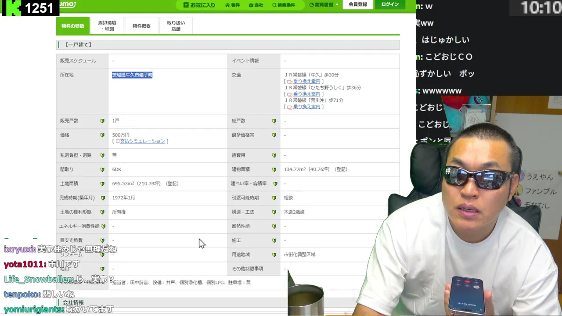Click the 木造2階建 structure value

pos(294,212)
